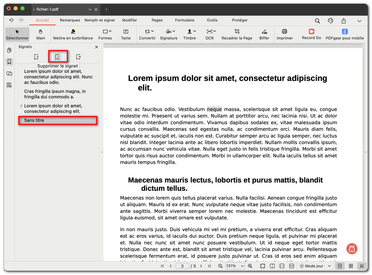Add a new signet with the bookmark-plus icon

tap(37, 56)
